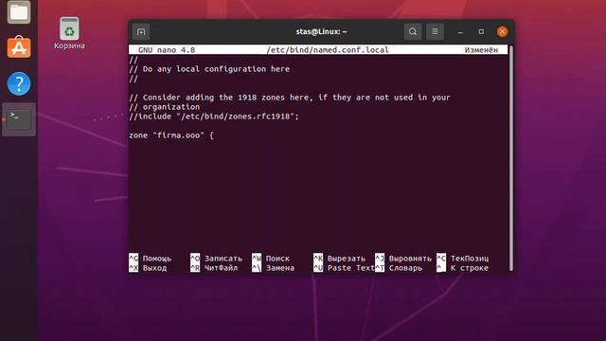Open the terminal hamburger menu
The width and height of the screenshot is (606, 341).
(x=435, y=31)
